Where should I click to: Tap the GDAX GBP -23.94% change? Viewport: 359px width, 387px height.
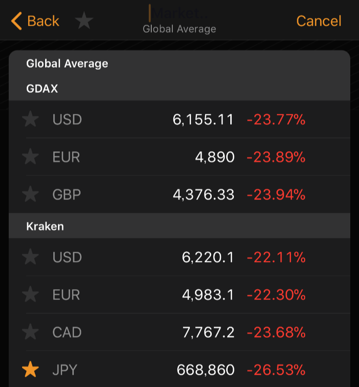(276, 194)
